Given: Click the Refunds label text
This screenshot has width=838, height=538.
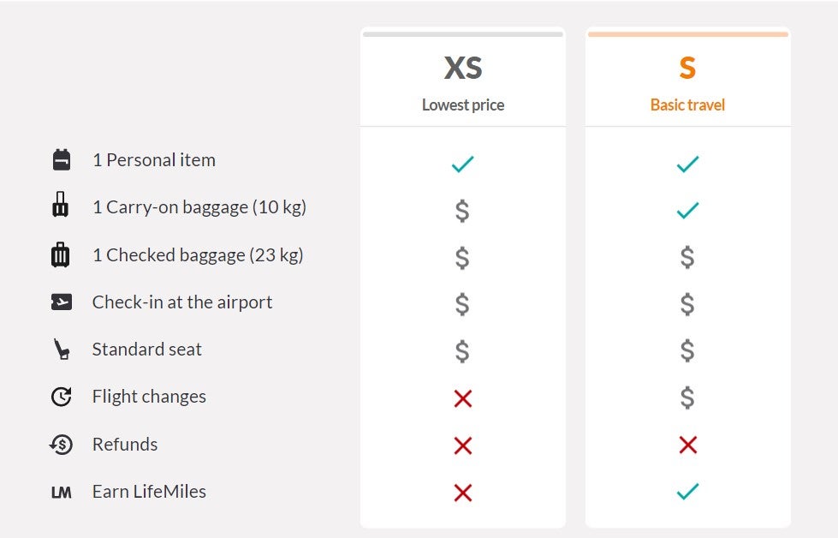Looking at the screenshot, I should click(x=125, y=445).
